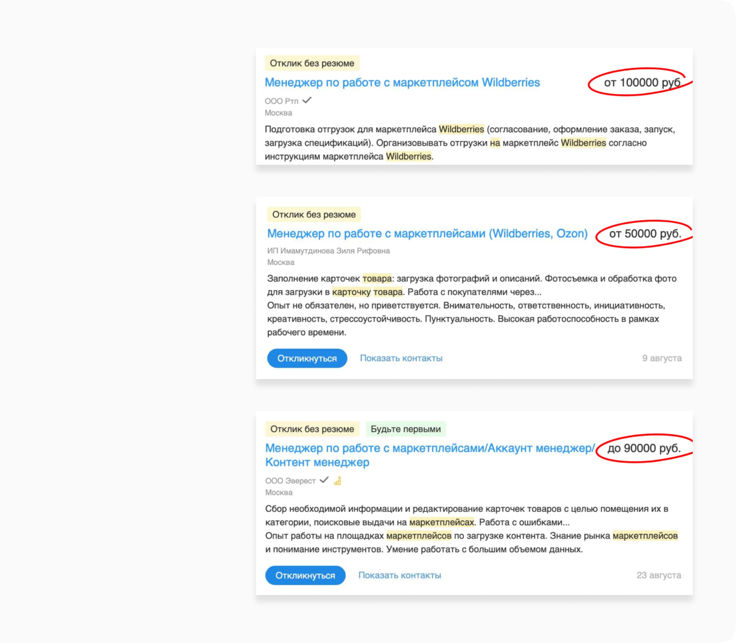Click the ИП Имамутдинова Зиля Рифовна employer name
Viewport: 736px width, 643px height.
[x=328, y=251]
